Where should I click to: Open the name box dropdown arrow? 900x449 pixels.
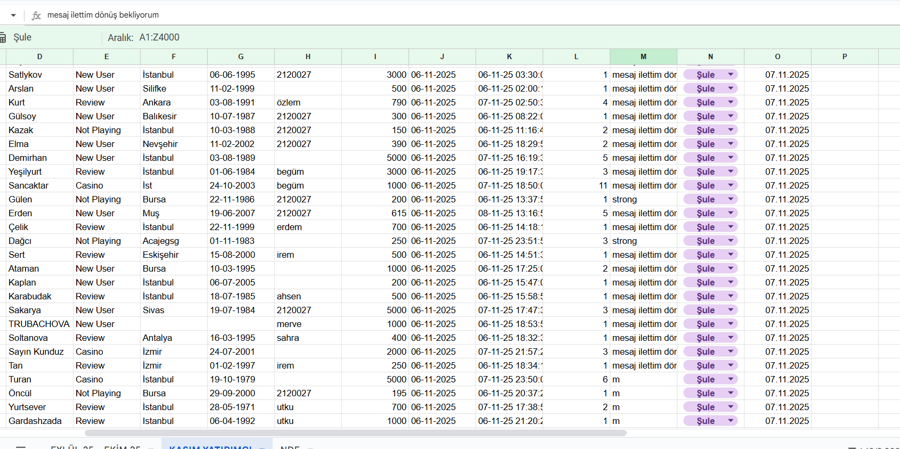pyautogui.click(x=13, y=15)
